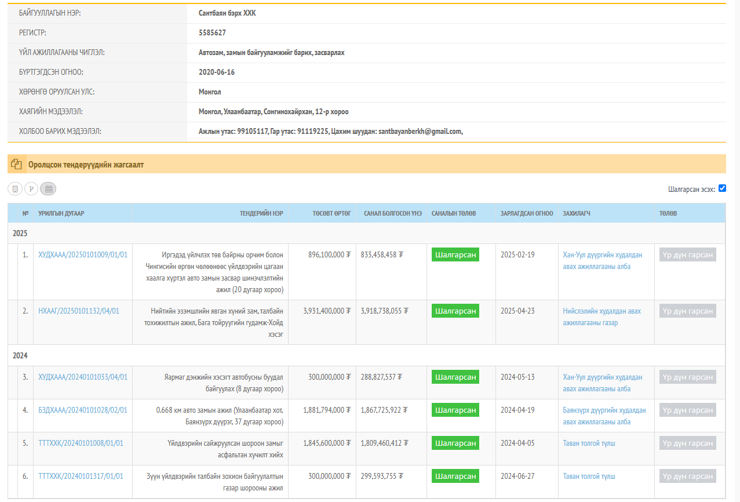Click the branch icon round button
This screenshot has height=502, width=740.
(x=31, y=188)
